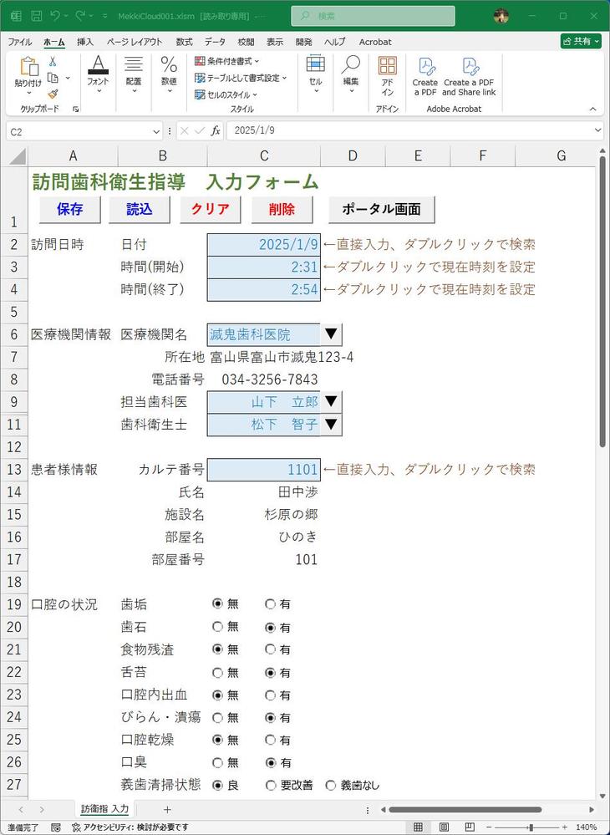Select 無 for 舌苔
Screen dimensions: 610x835
click(217, 673)
